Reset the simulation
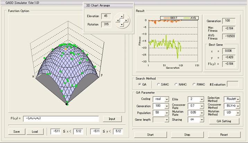This screenshot has width=248, height=143. 224,135
